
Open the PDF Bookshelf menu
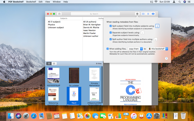coord(16,2)
